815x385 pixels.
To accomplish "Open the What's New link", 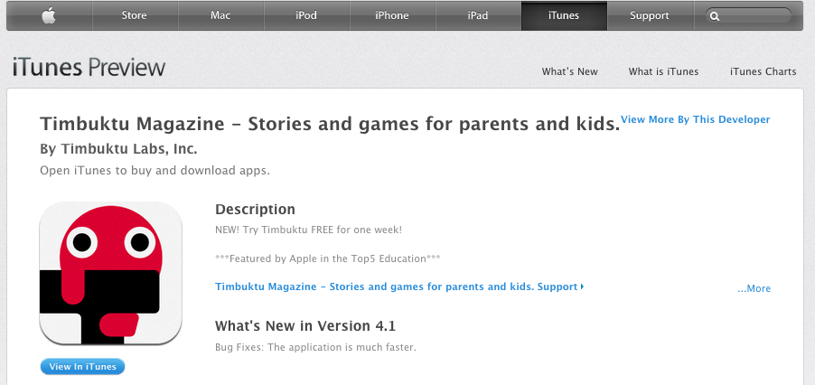I will coord(569,71).
